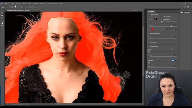192x108 pixels.
Task: Select the Brush tool in left toolbar
Action: pyautogui.click(x=2, y=18)
